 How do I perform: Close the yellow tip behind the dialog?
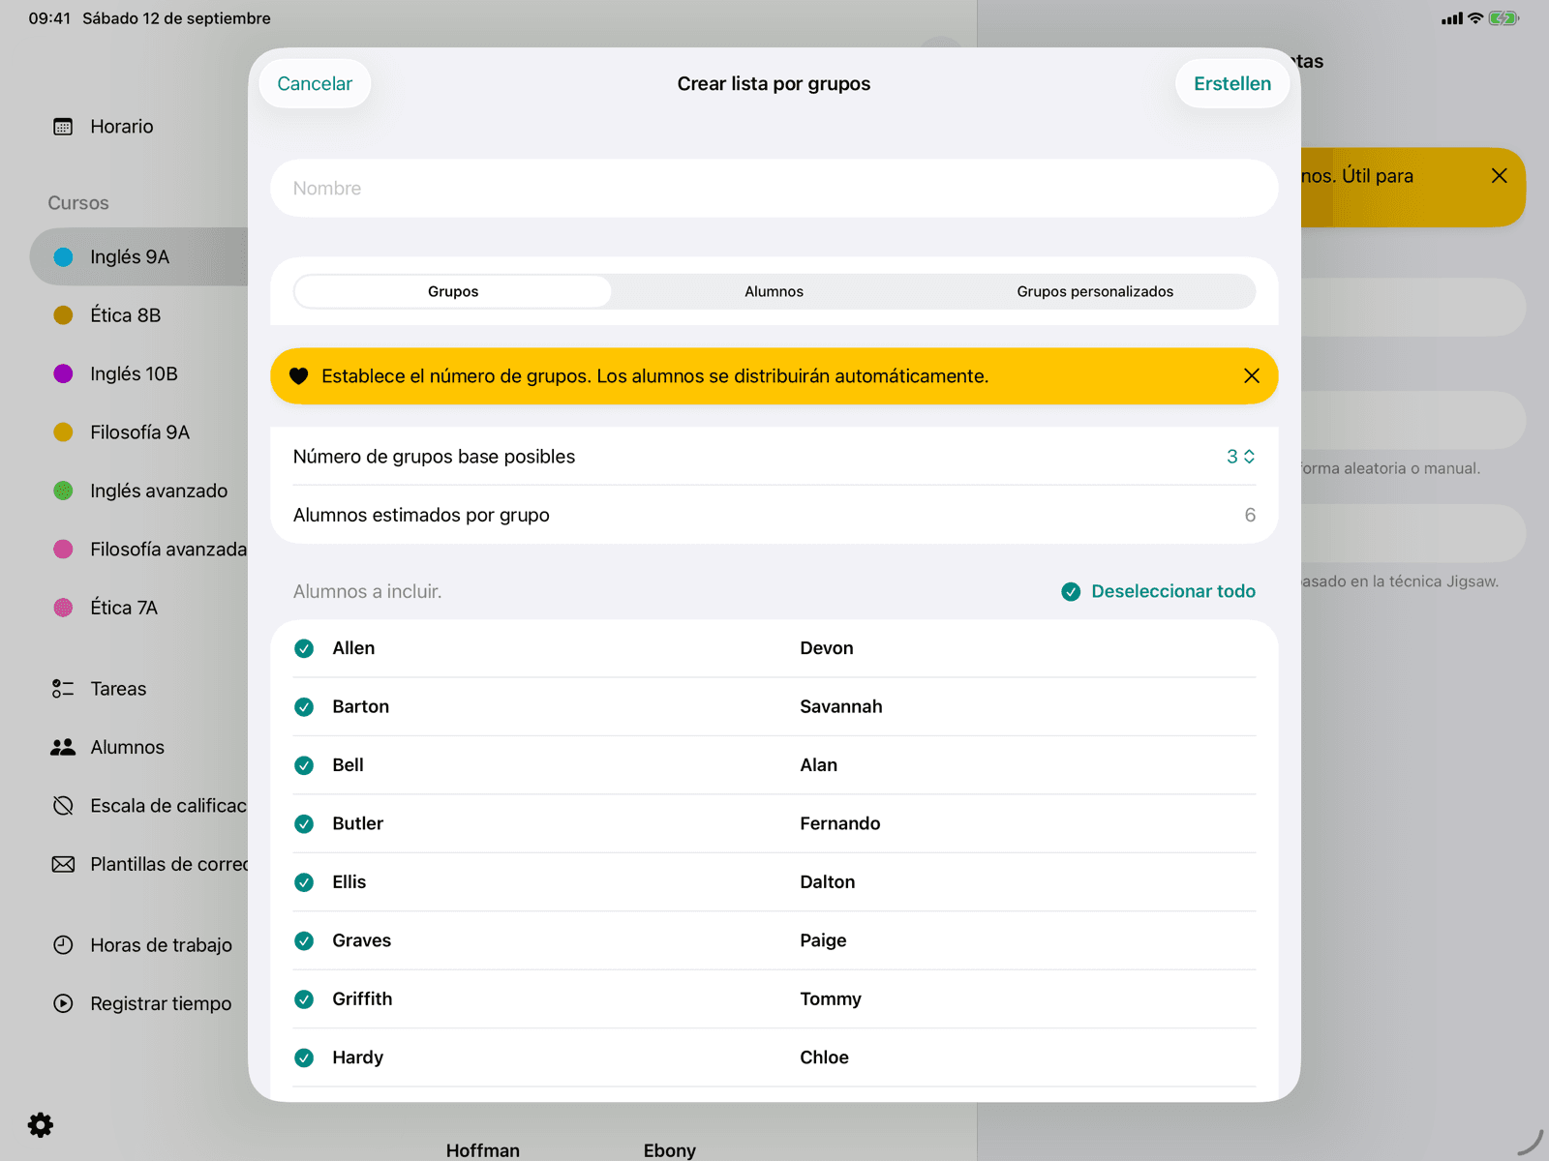coord(1500,175)
